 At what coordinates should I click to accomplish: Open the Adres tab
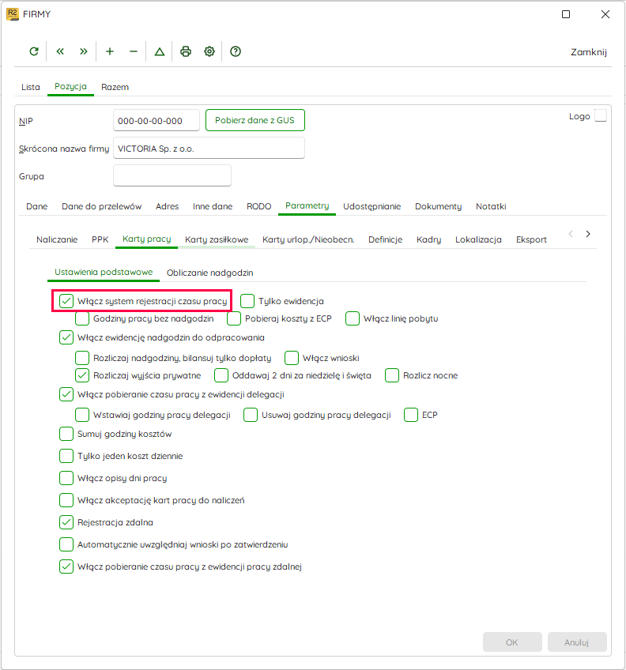pyautogui.click(x=168, y=206)
